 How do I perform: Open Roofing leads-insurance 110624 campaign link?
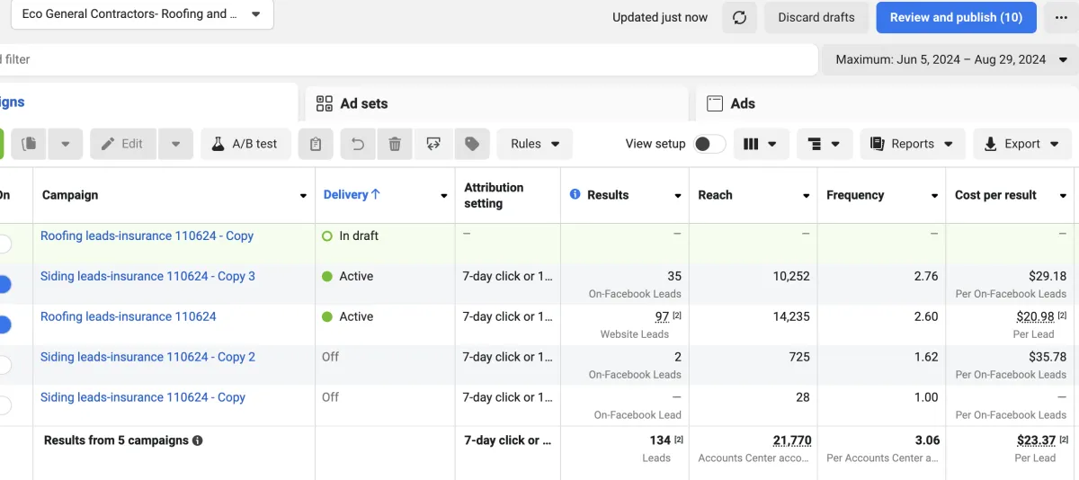point(129,316)
